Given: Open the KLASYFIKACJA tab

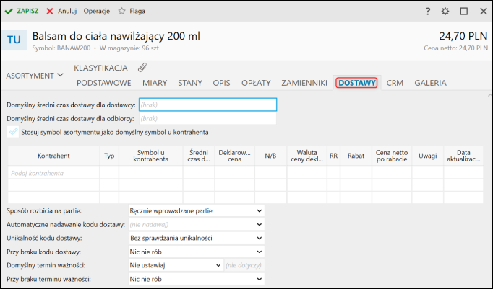Looking at the screenshot, I should pyautogui.click(x=100, y=68).
